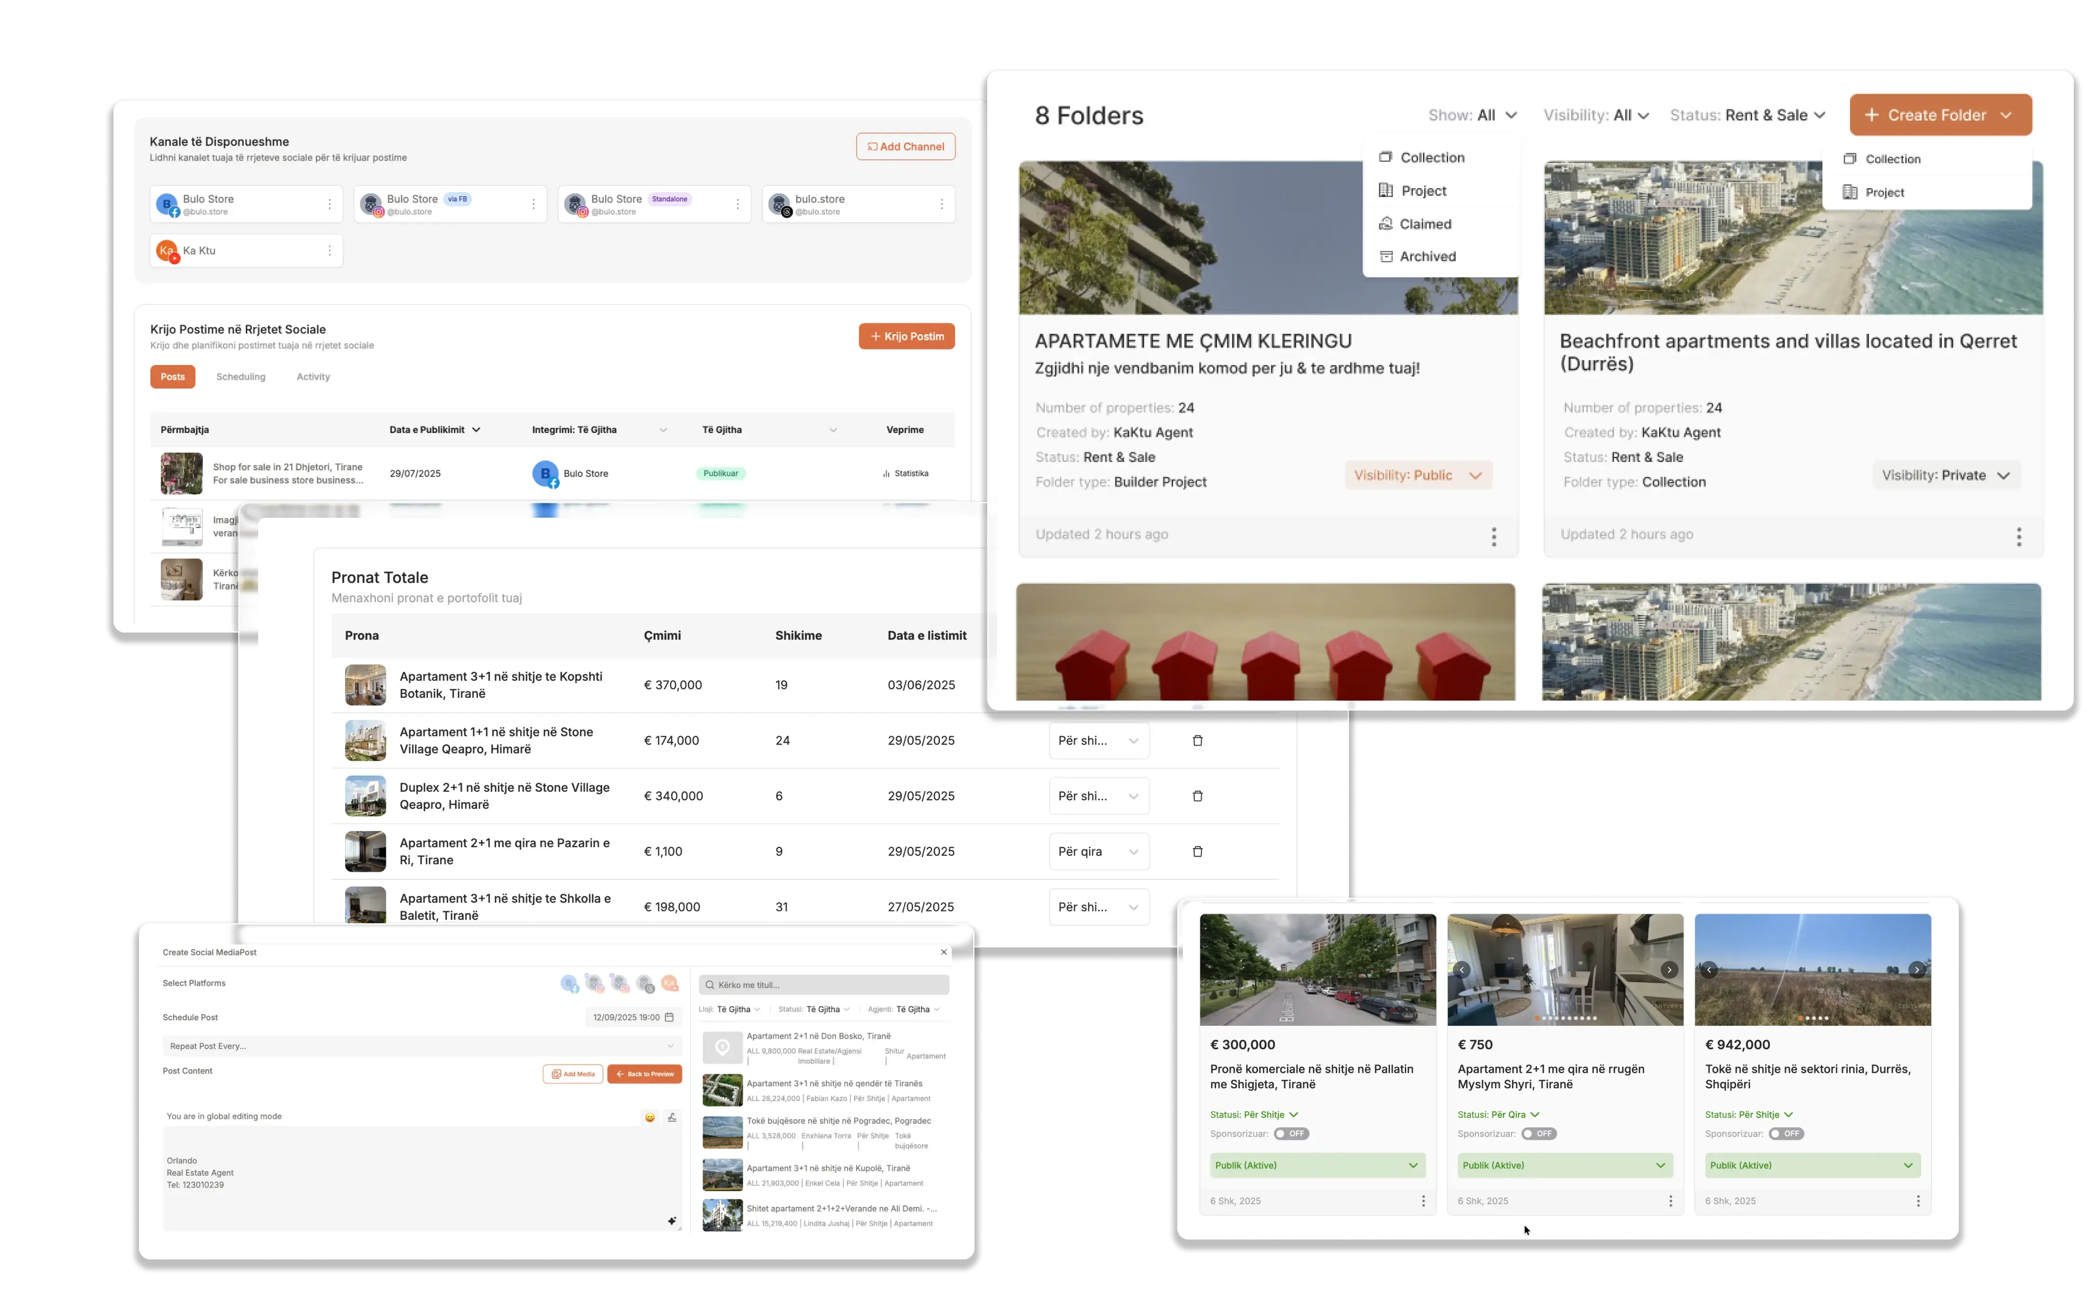Click the signature icon in Post Content
This screenshot has height=1292, width=2095.
coord(671,1117)
